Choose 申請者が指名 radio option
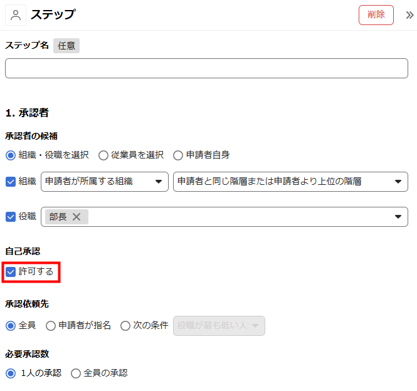417x391 pixels. coord(51,326)
